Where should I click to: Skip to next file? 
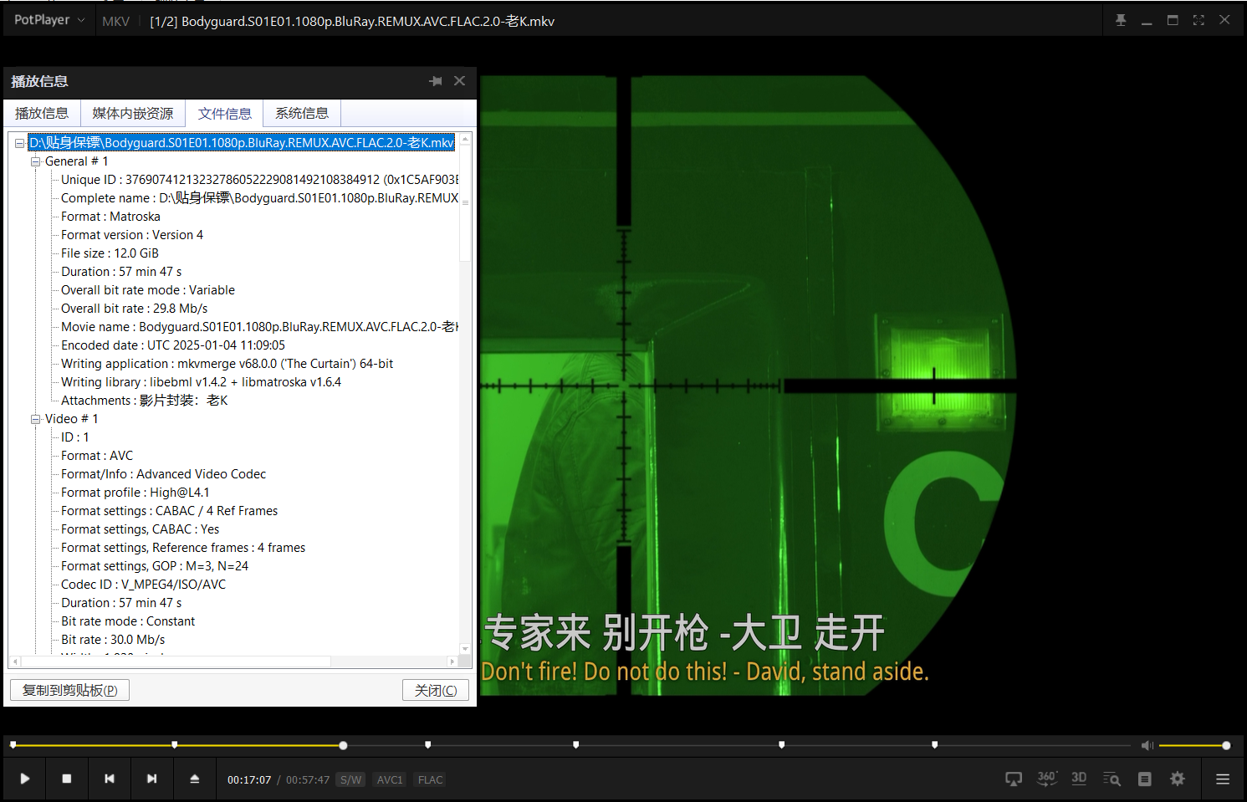[152, 779]
